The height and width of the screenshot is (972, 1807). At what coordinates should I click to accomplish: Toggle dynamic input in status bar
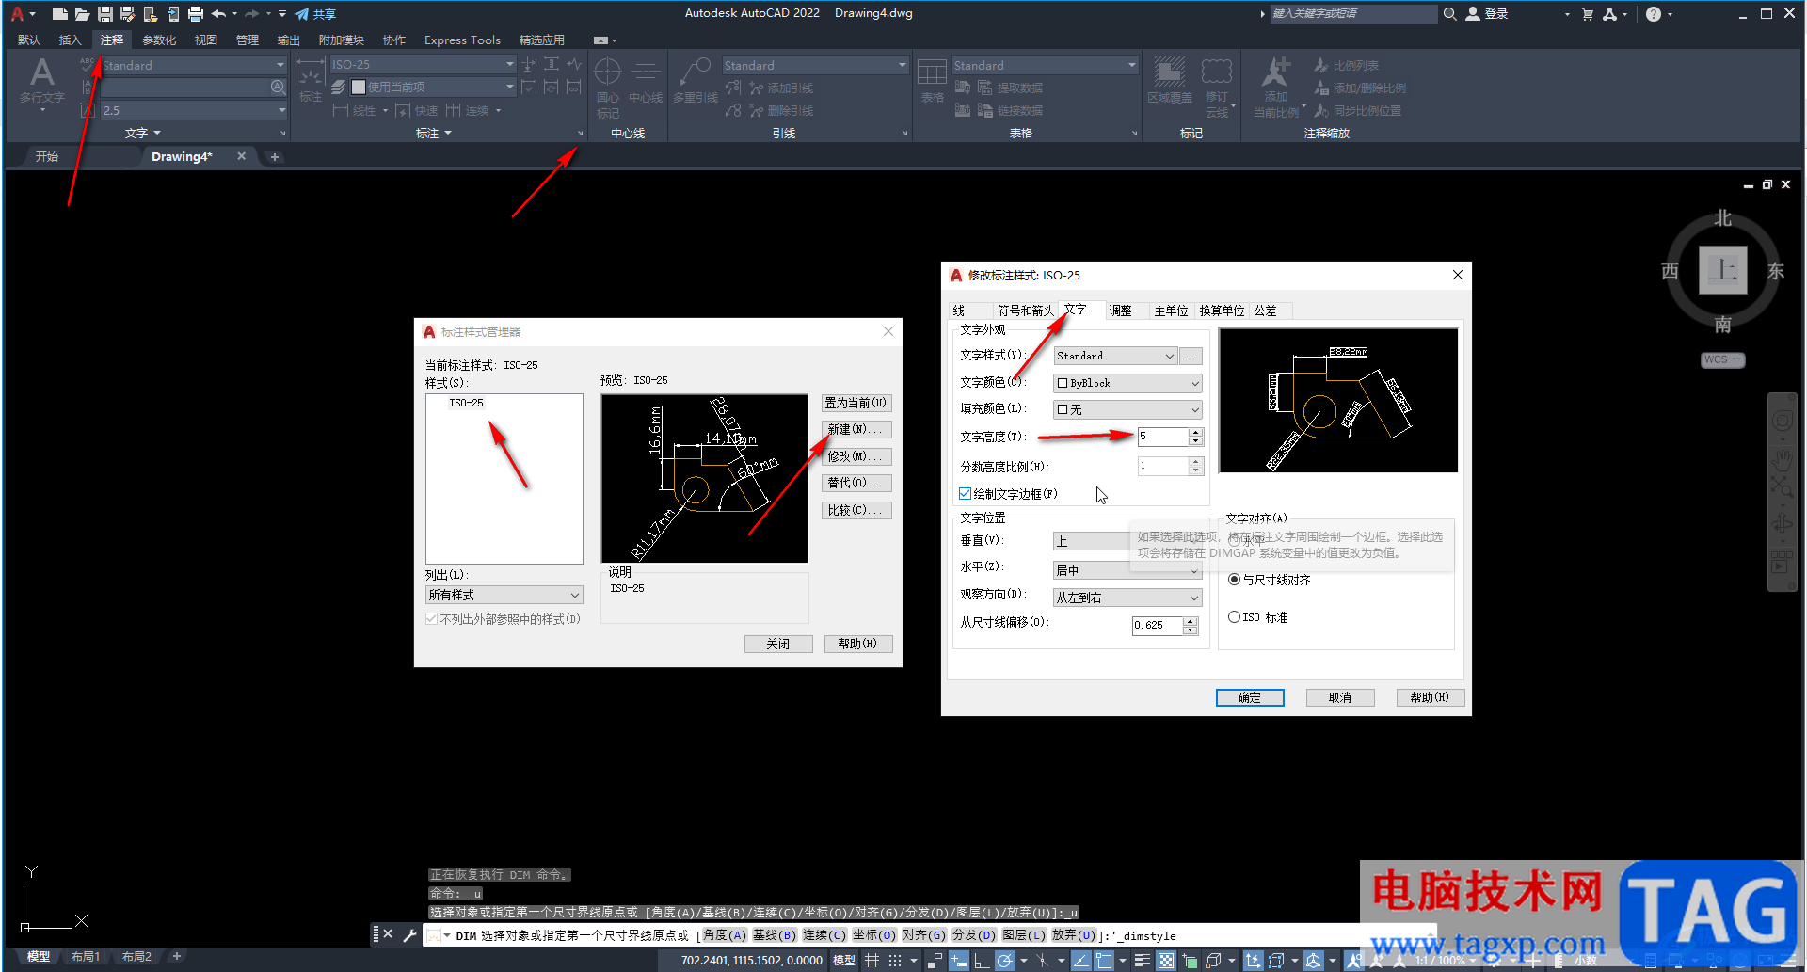click(958, 961)
